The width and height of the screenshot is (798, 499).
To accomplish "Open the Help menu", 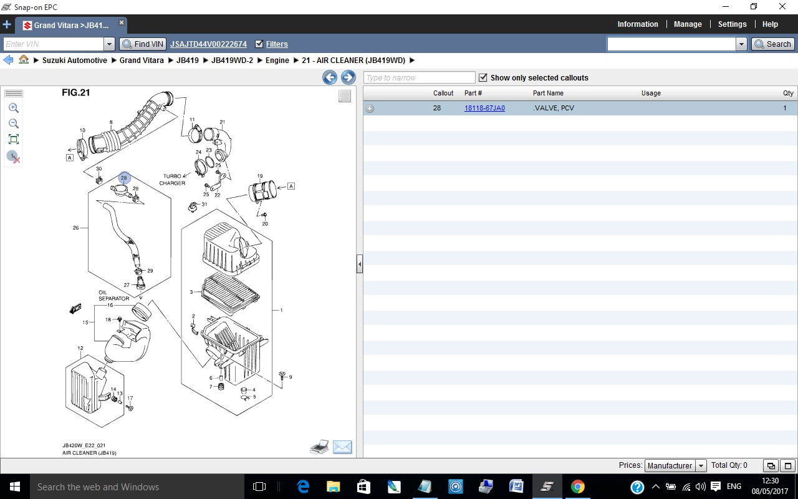I will coord(770,24).
